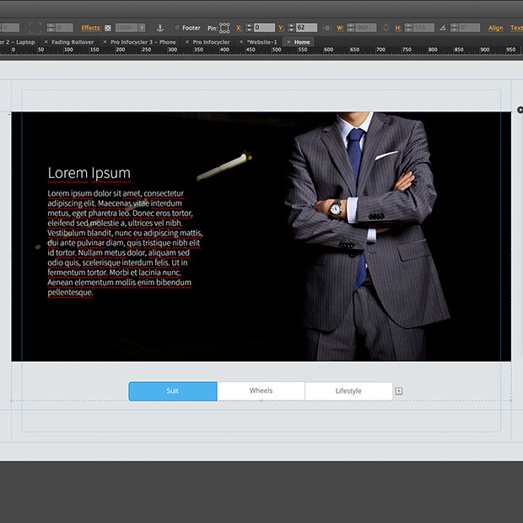Close the *Website-1 tab
The image size is (523, 523).
click(x=241, y=41)
